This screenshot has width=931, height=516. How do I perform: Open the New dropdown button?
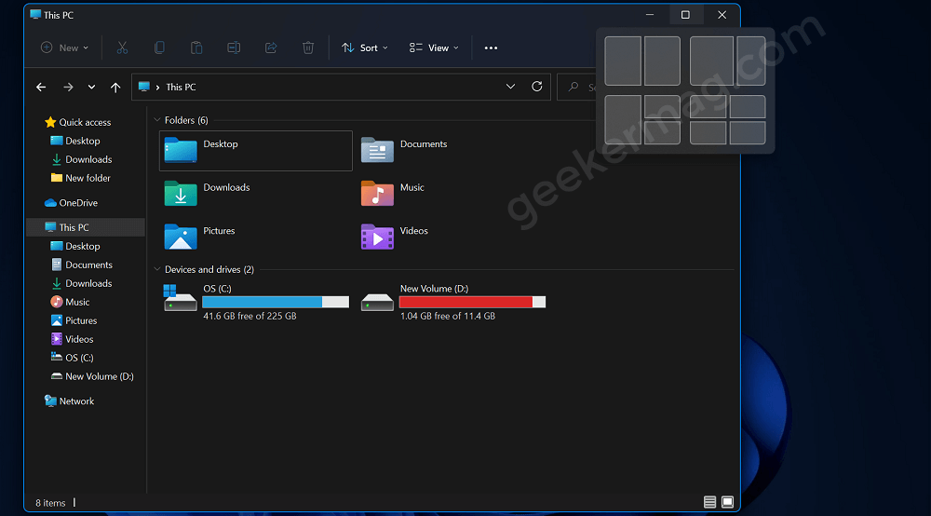click(x=65, y=48)
